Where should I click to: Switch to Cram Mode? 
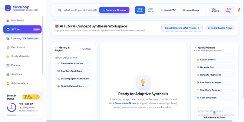click(x=150, y=10)
